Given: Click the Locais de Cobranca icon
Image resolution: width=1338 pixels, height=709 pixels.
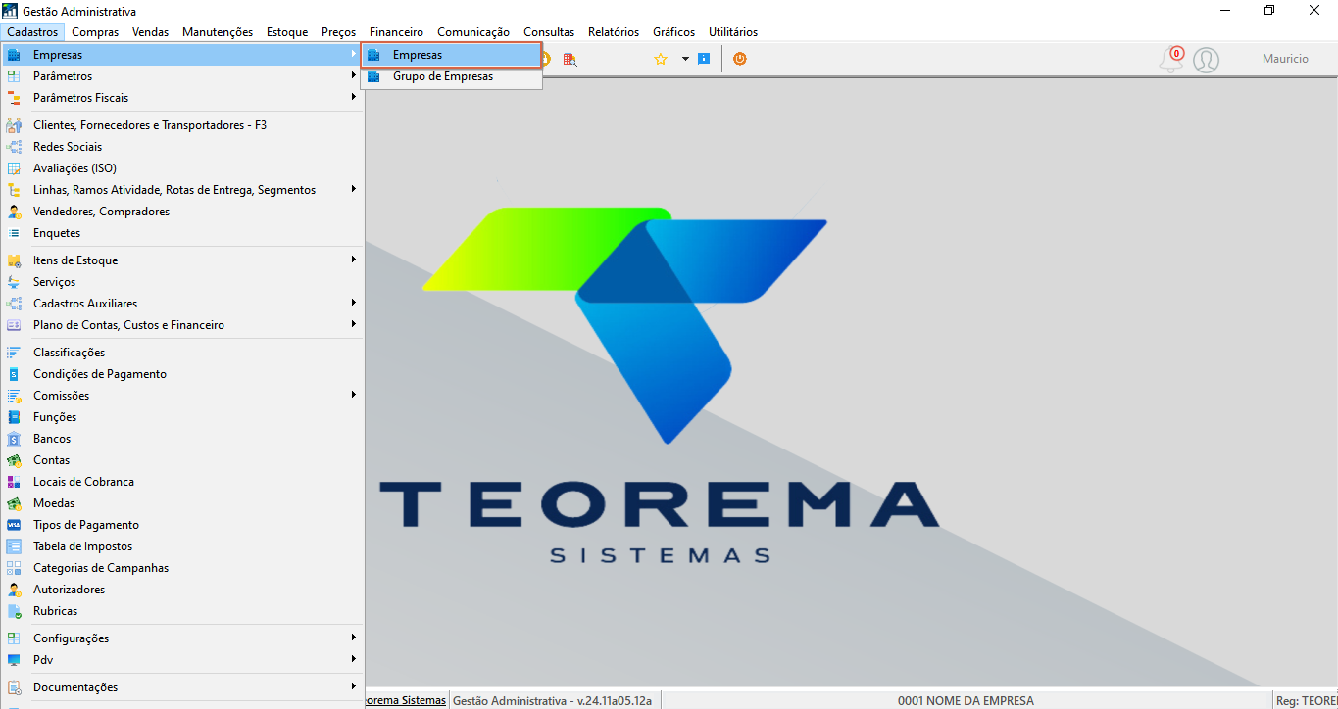Looking at the screenshot, I should pyautogui.click(x=14, y=482).
